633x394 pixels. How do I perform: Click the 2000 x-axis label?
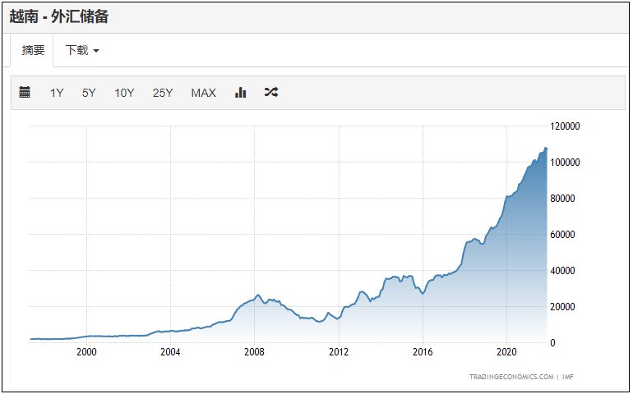click(86, 352)
